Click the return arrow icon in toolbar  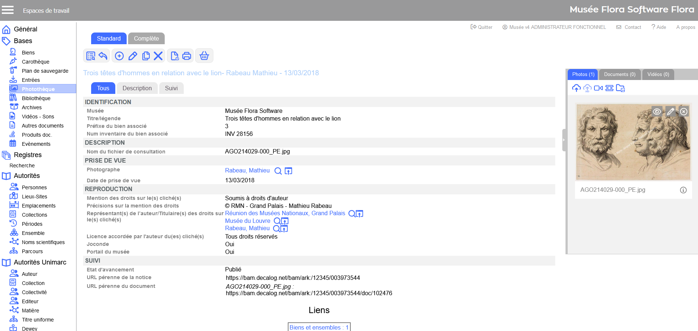[103, 56]
